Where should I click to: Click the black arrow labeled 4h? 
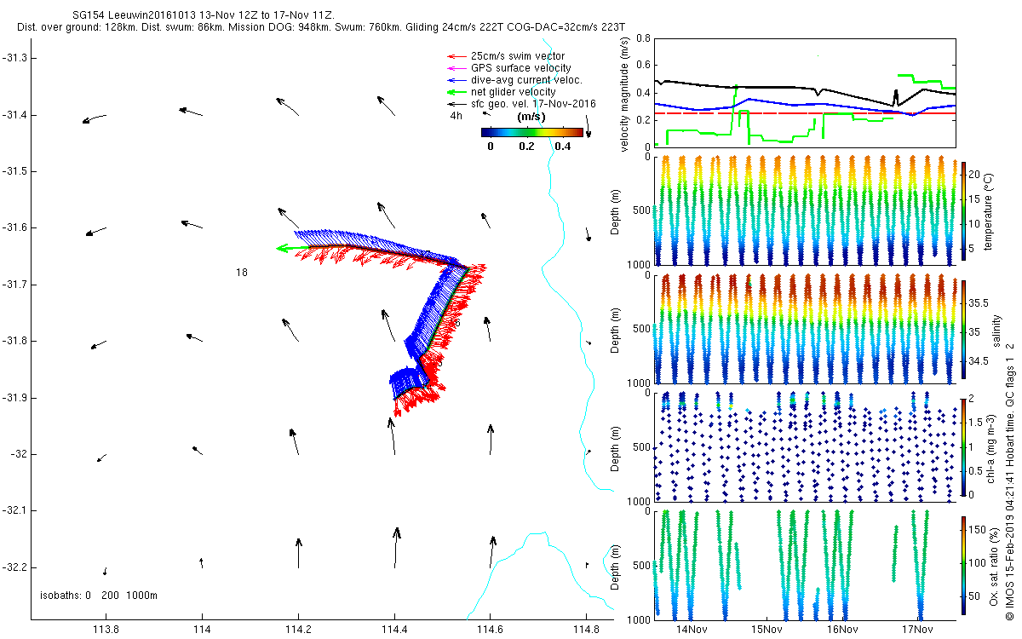(486, 112)
